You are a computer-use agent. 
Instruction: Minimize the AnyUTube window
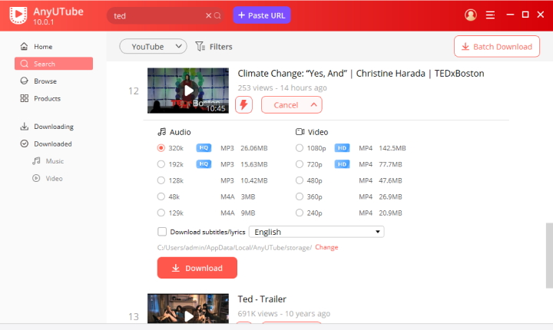[x=510, y=15]
